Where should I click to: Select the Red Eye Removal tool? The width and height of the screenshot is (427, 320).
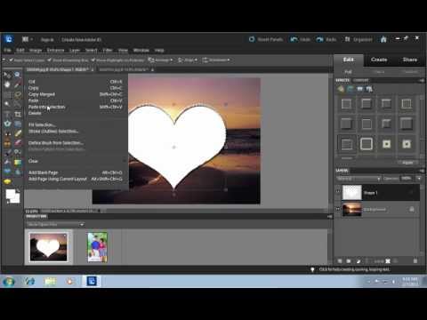pyautogui.click(x=7, y=133)
